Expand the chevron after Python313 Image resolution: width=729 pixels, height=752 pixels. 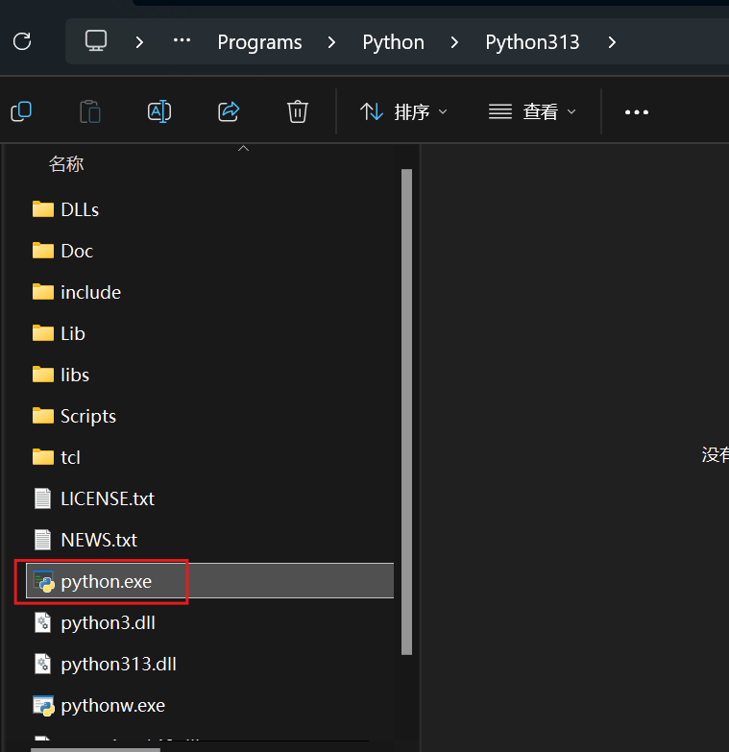(x=612, y=42)
